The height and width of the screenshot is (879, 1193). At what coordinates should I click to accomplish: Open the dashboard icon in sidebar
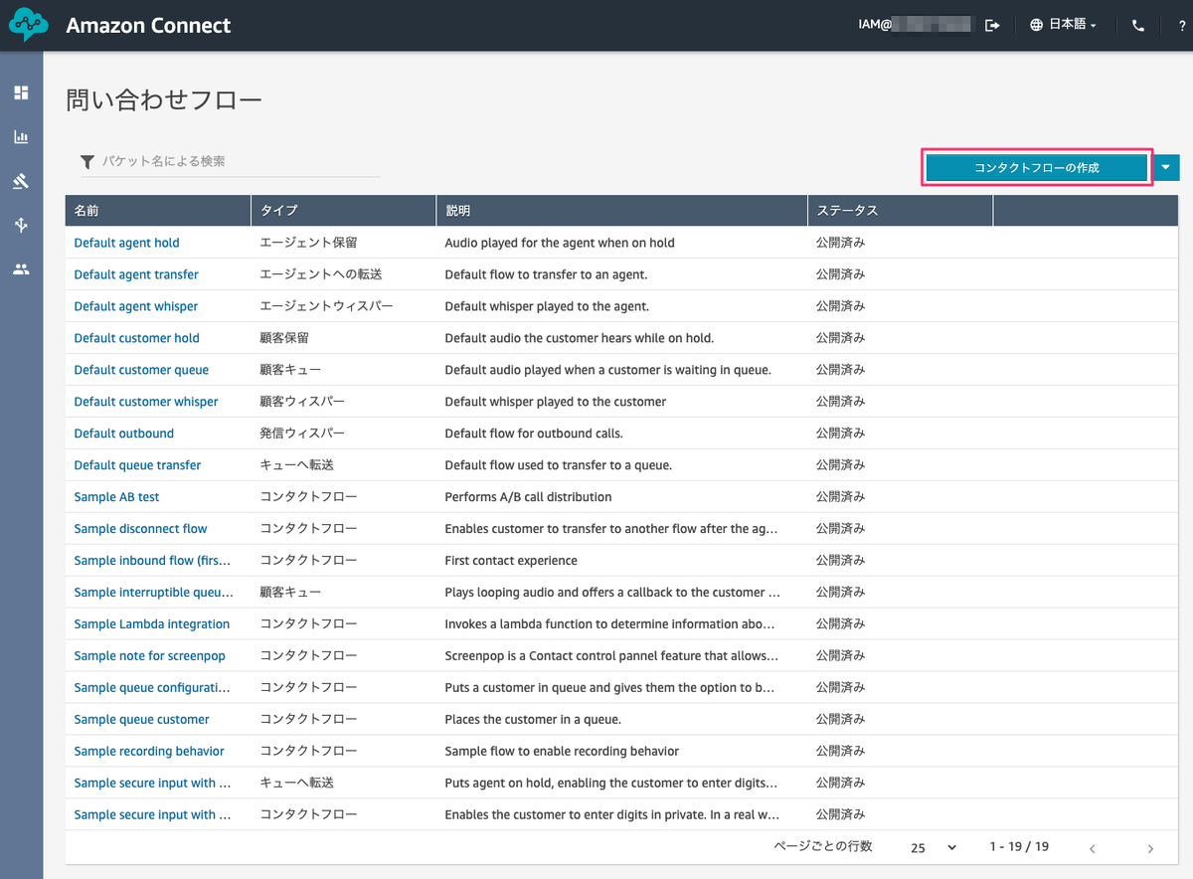pyautogui.click(x=21, y=92)
